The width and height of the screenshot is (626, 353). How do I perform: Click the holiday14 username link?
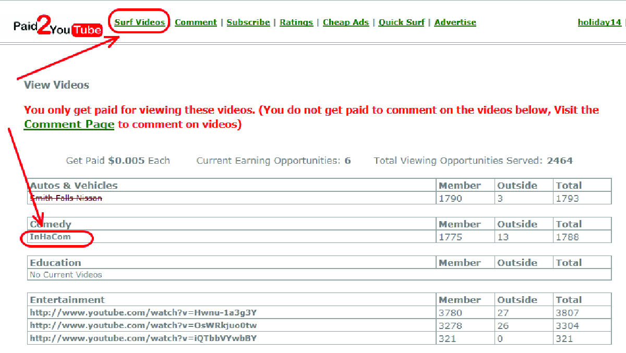[x=599, y=22]
